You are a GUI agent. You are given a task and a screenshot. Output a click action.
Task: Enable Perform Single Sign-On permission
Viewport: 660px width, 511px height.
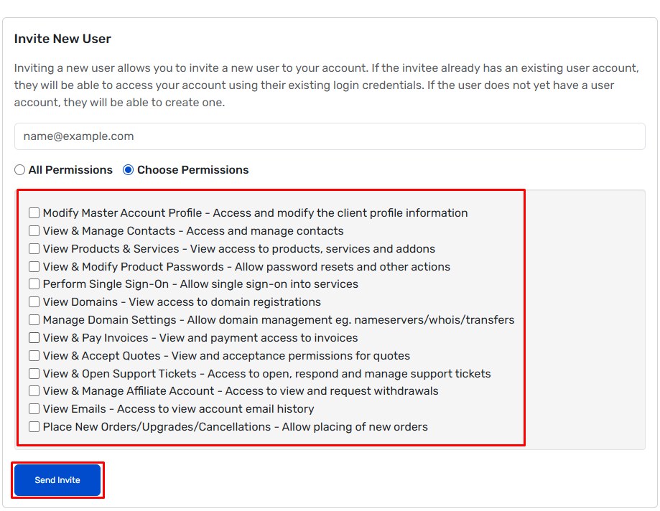click(34, 284)
